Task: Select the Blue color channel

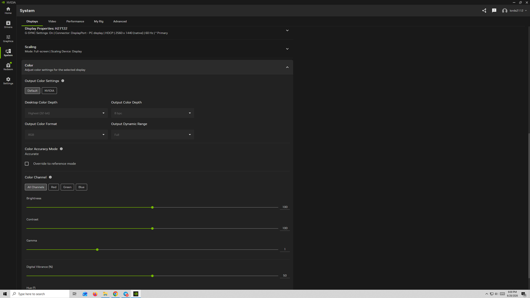Action: click(x=82, y=187)
